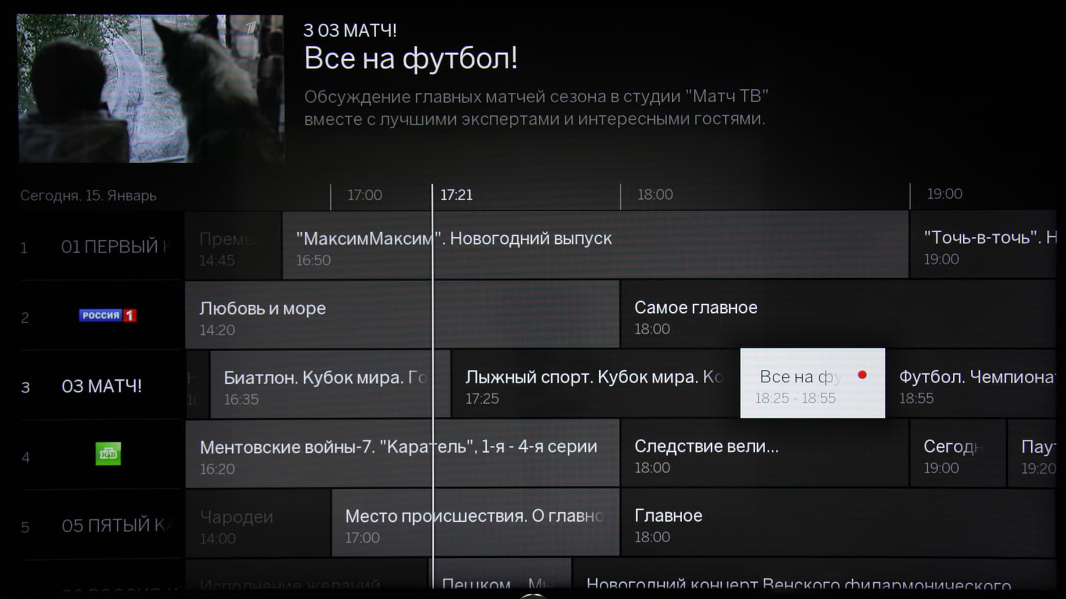
Task: Open Футбол. Чемпионат program at 18:55
Action: pos(971,384)
